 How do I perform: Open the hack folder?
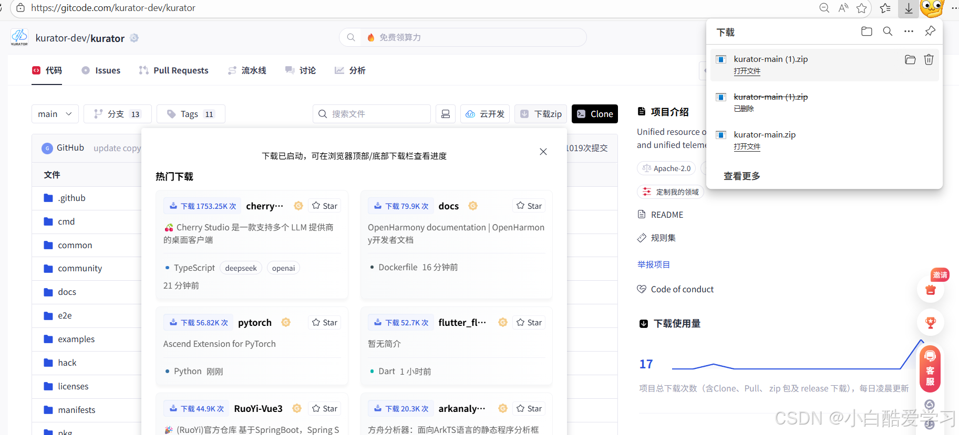pyautogui.click(x=67, y=363)
